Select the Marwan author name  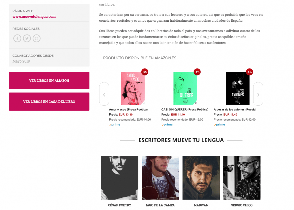coord(201,205)
